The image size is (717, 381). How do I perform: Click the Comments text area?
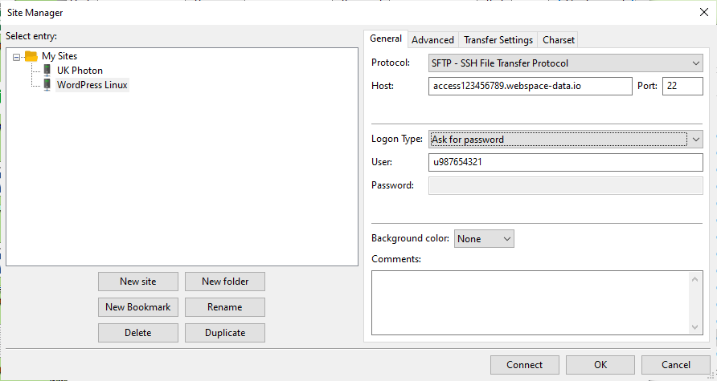click(x=531, y=302)
